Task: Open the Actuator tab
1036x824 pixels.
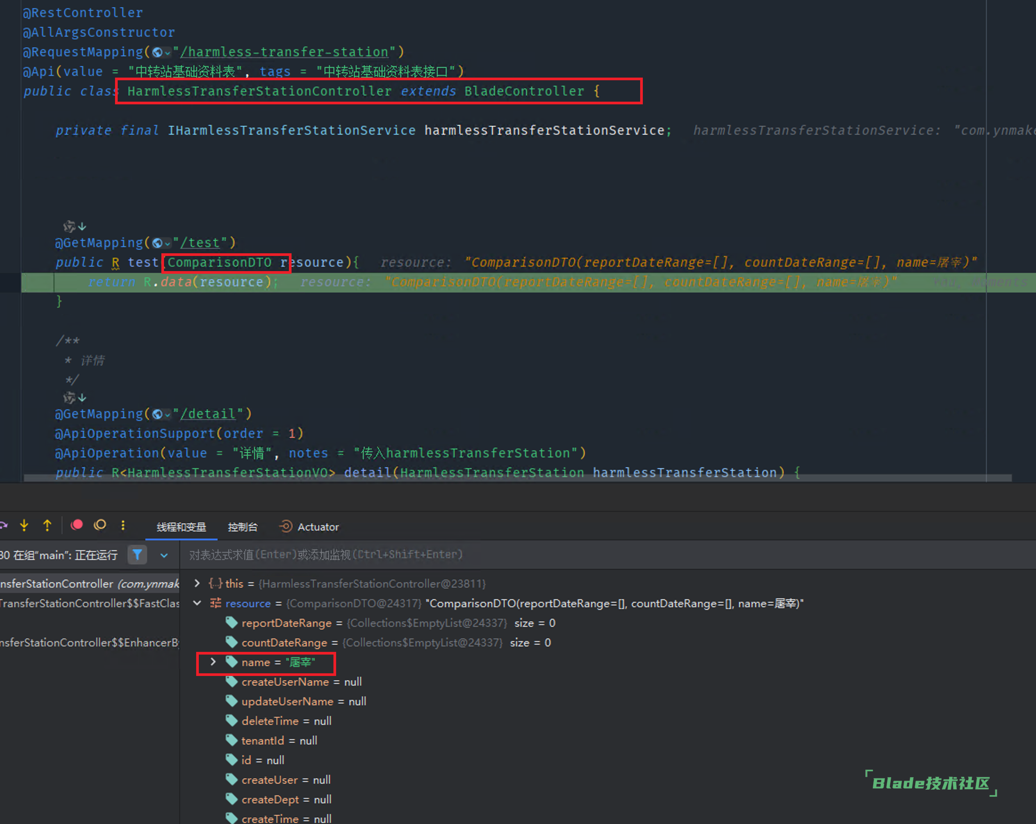Action: point(309,527)
